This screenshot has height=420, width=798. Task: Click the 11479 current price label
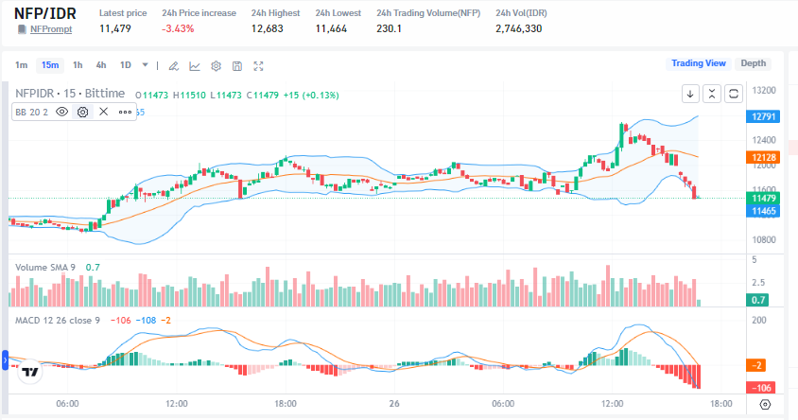763,198
